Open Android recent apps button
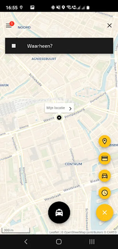This screenshot has height=249, width=118. [x=92, y=242]
